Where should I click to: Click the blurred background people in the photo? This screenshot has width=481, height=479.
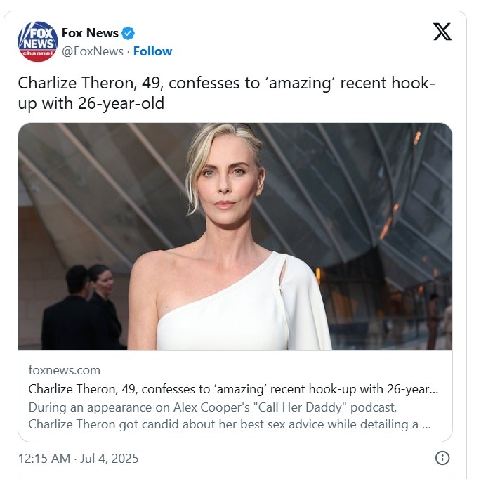(x=82, y=307)
